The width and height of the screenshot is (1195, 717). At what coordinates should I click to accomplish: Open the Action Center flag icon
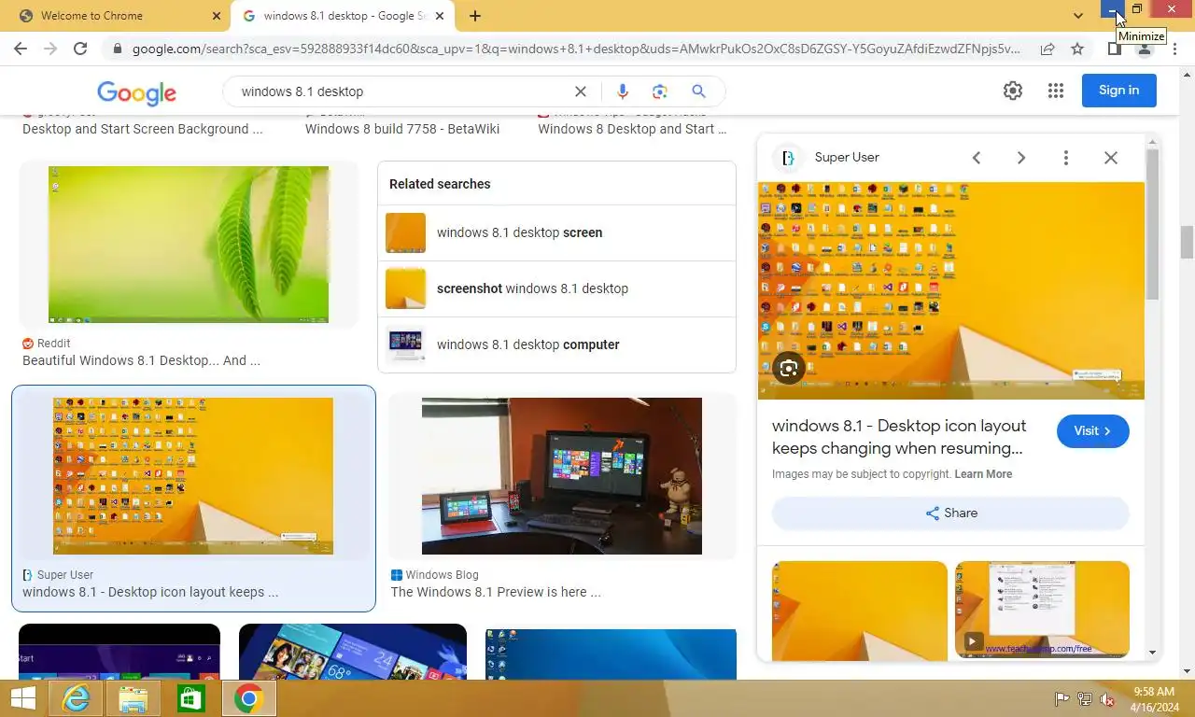pos(1061,699)
